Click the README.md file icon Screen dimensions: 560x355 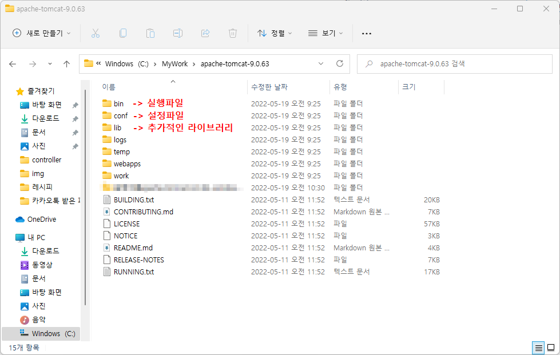click(107, 248)
